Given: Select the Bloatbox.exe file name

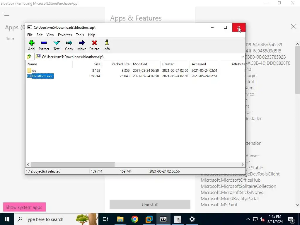Looking at the screenshot, I should [x=42, y=76].
